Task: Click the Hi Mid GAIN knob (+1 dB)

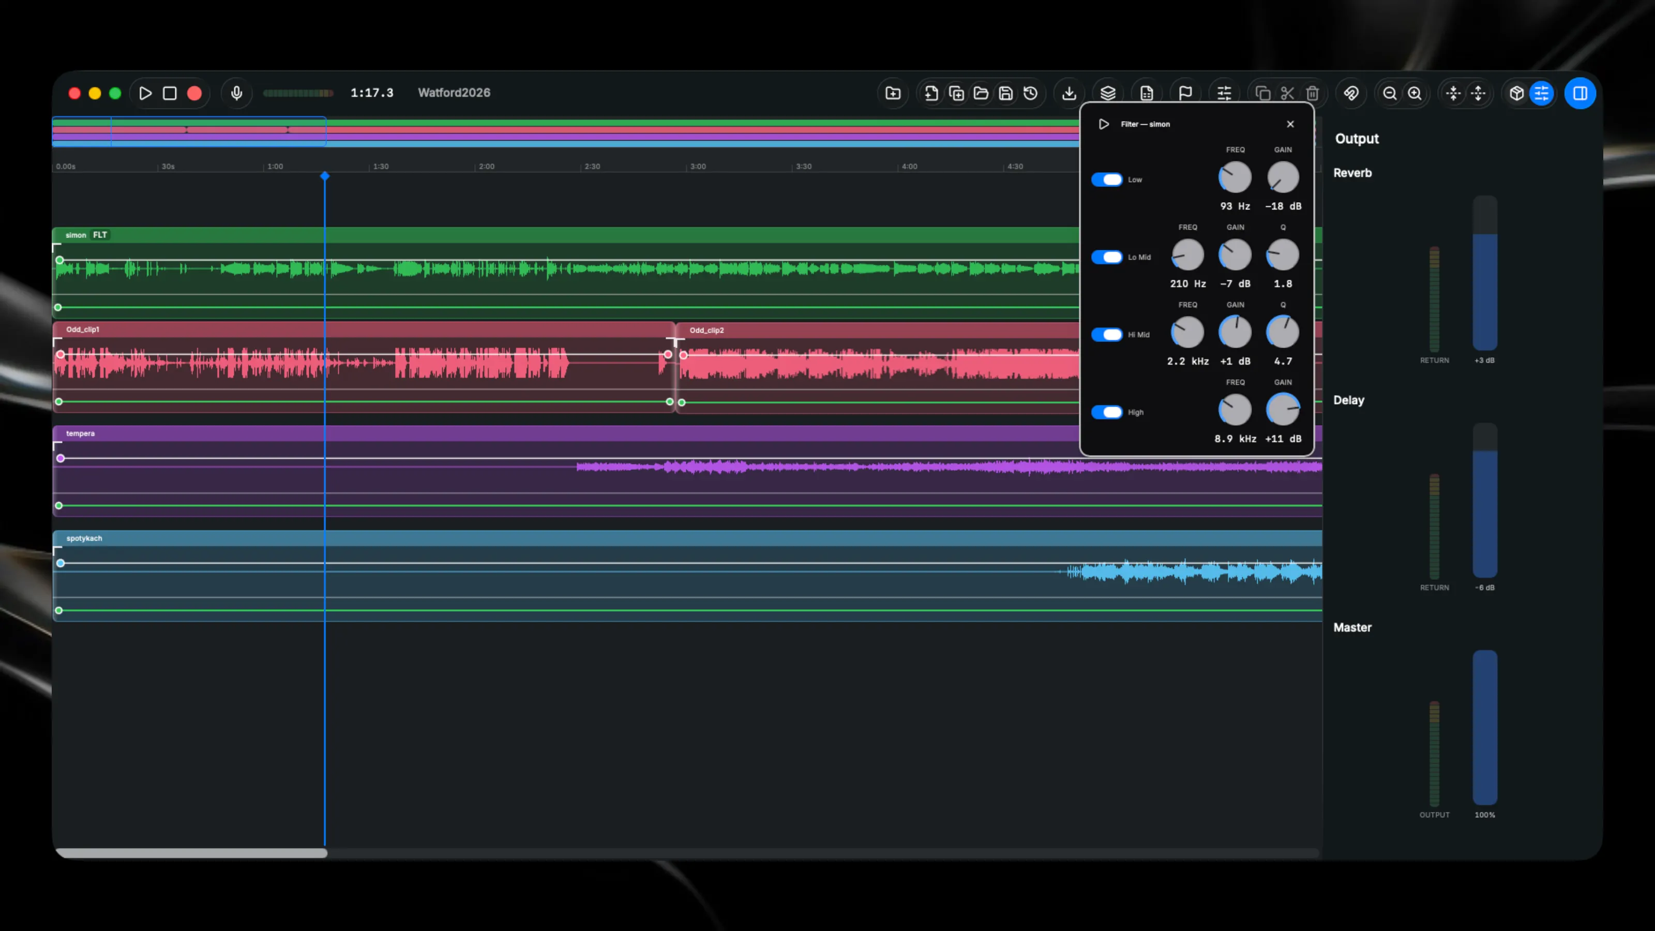Action: tap(1235, 332)
